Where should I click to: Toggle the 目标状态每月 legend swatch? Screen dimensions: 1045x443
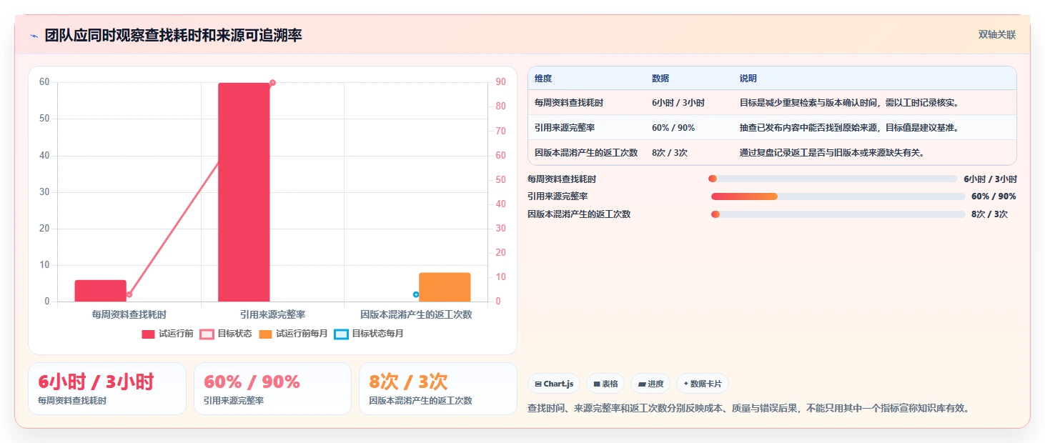point(342,334)
